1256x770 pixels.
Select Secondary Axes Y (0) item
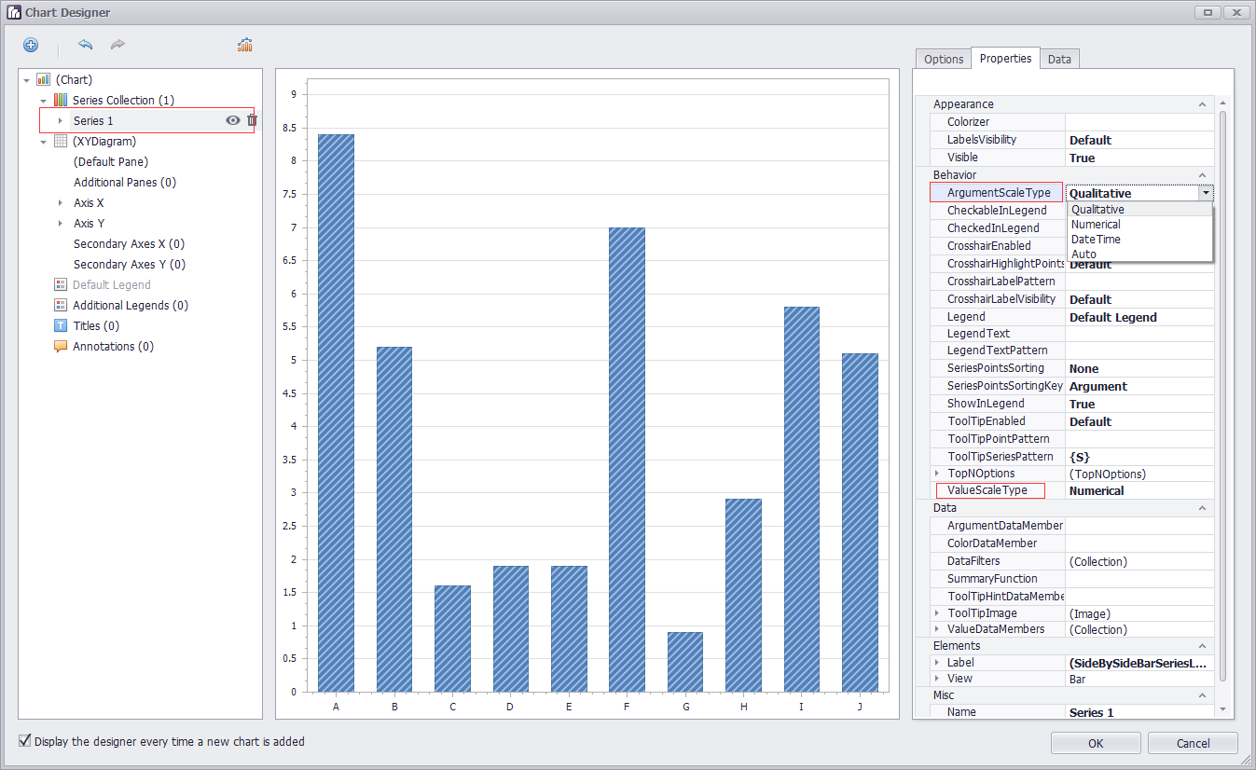pos(129,264)
